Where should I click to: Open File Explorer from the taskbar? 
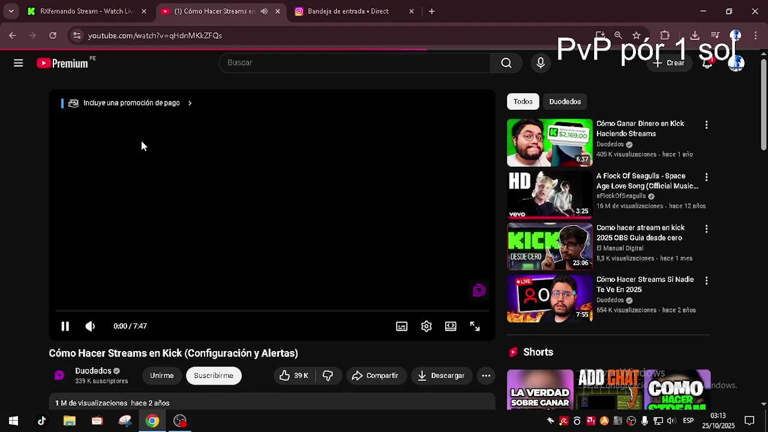[x=70, y=421]
